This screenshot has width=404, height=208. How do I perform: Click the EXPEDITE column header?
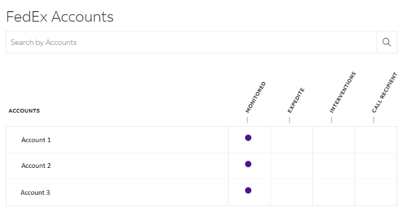pyautogui.click(x=296, y=100)
